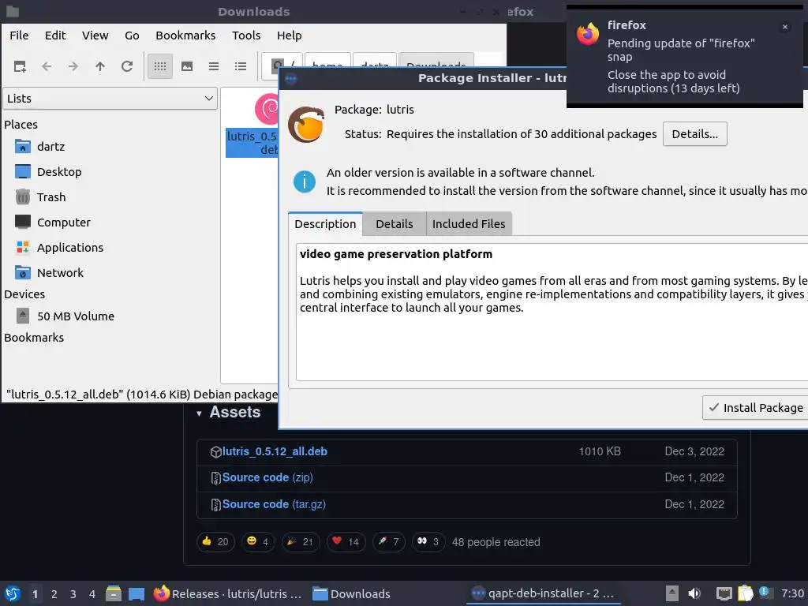Switch to workspace 3 in pager
Viewport: 808px width, 606px height.
73,594
